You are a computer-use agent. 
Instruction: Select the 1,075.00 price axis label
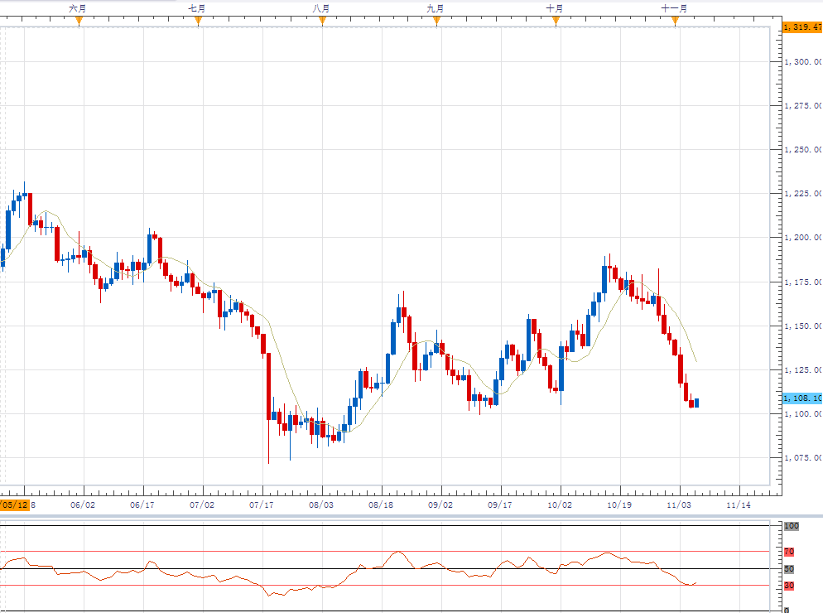[x=802, y=458]
